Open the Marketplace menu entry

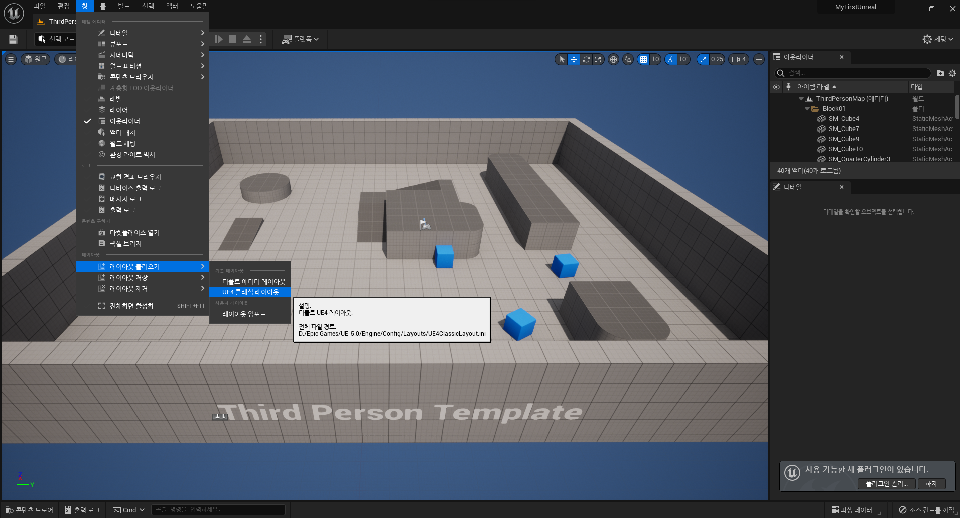click(x=143, y=233)
